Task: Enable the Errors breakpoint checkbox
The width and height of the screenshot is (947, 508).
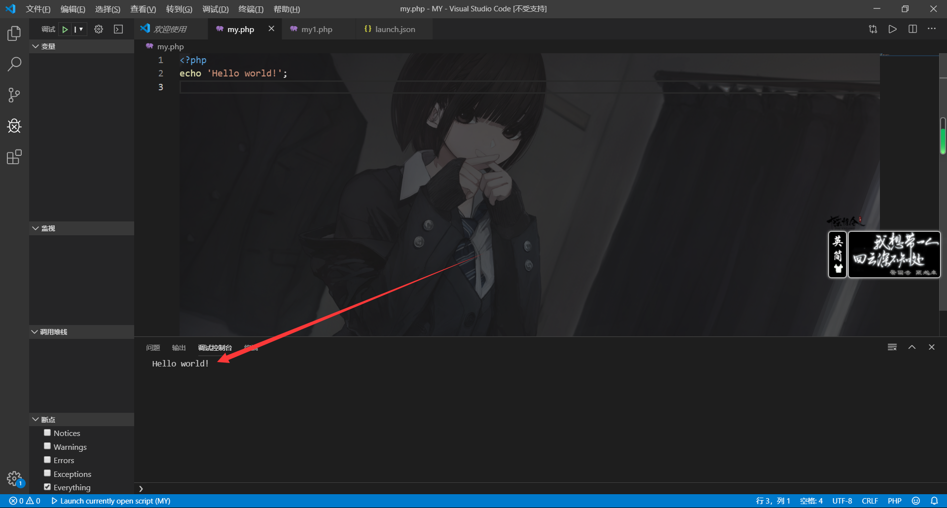Action: (x=47, y=460)
